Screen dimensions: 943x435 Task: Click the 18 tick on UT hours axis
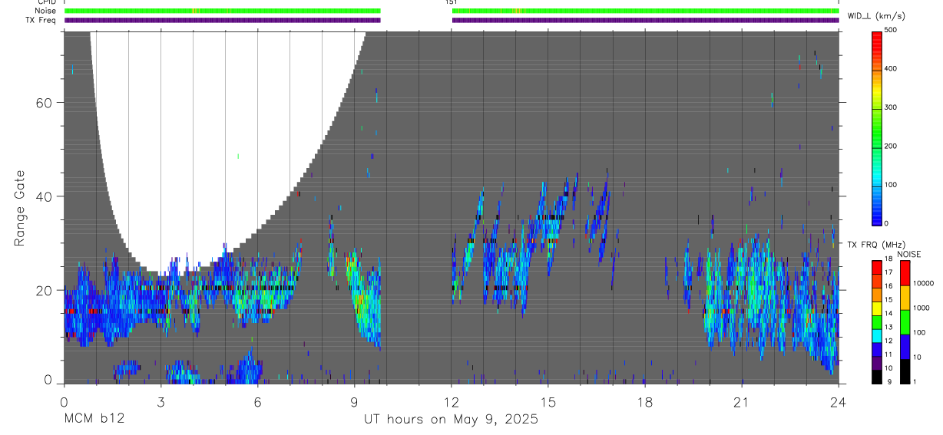click(x=645, y=401)
